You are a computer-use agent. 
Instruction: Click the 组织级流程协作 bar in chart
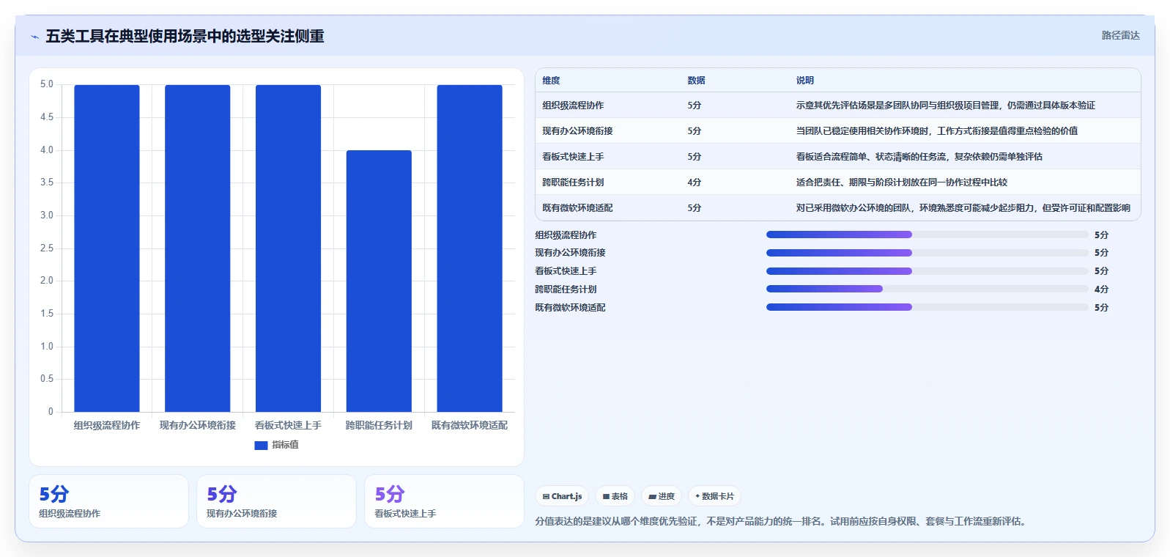tap(107, 248)
